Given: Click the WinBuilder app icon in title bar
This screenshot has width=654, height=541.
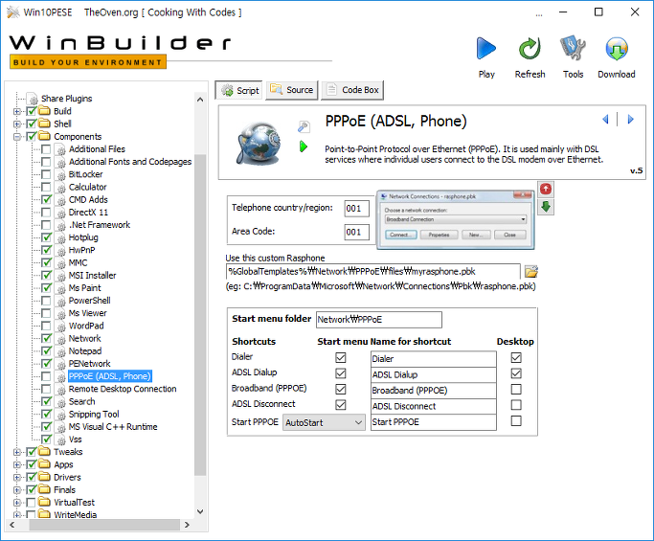Looking at the screenshot, I should [x=13, y=12].
